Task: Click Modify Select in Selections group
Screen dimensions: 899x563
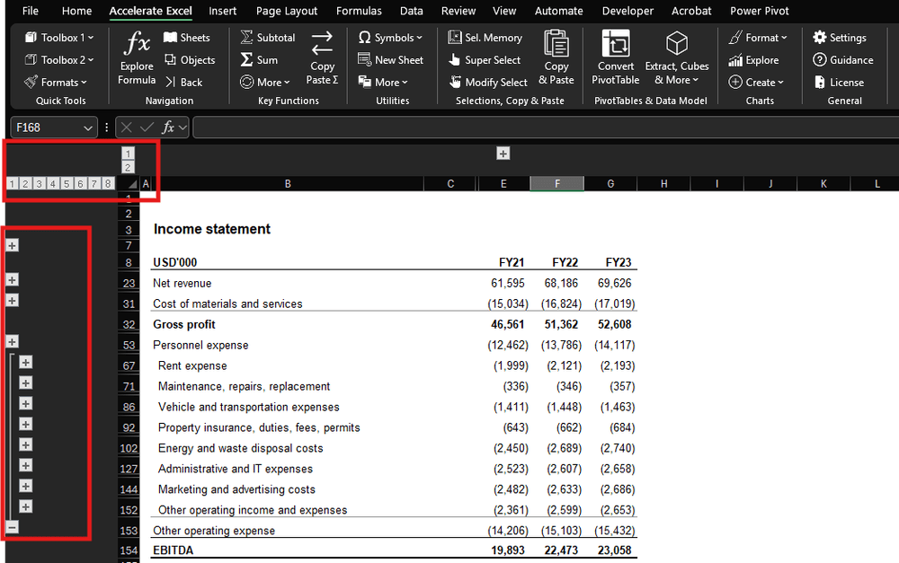Action: (488, 82)
